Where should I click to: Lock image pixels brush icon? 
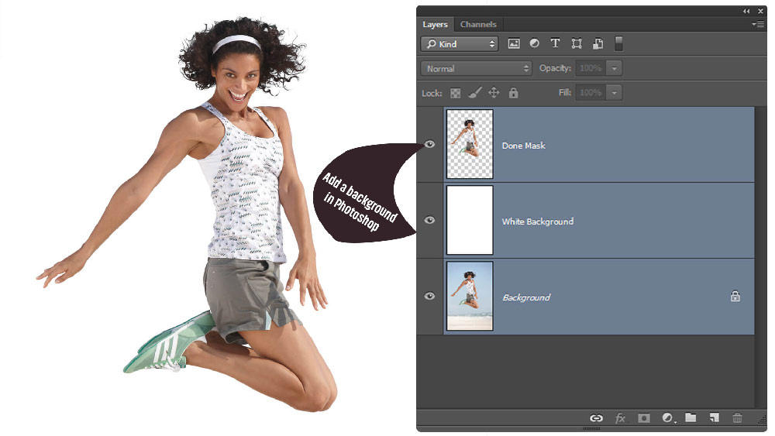pyautogui.click(x=474, y=93)
